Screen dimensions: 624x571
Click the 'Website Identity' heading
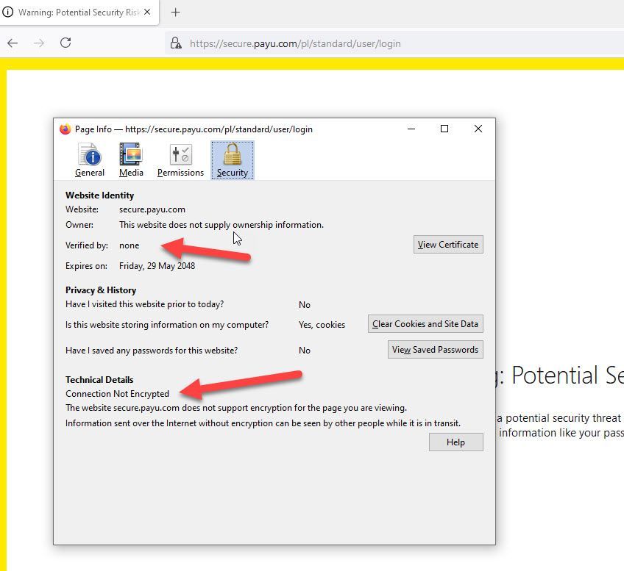click(x=100, y=195)
